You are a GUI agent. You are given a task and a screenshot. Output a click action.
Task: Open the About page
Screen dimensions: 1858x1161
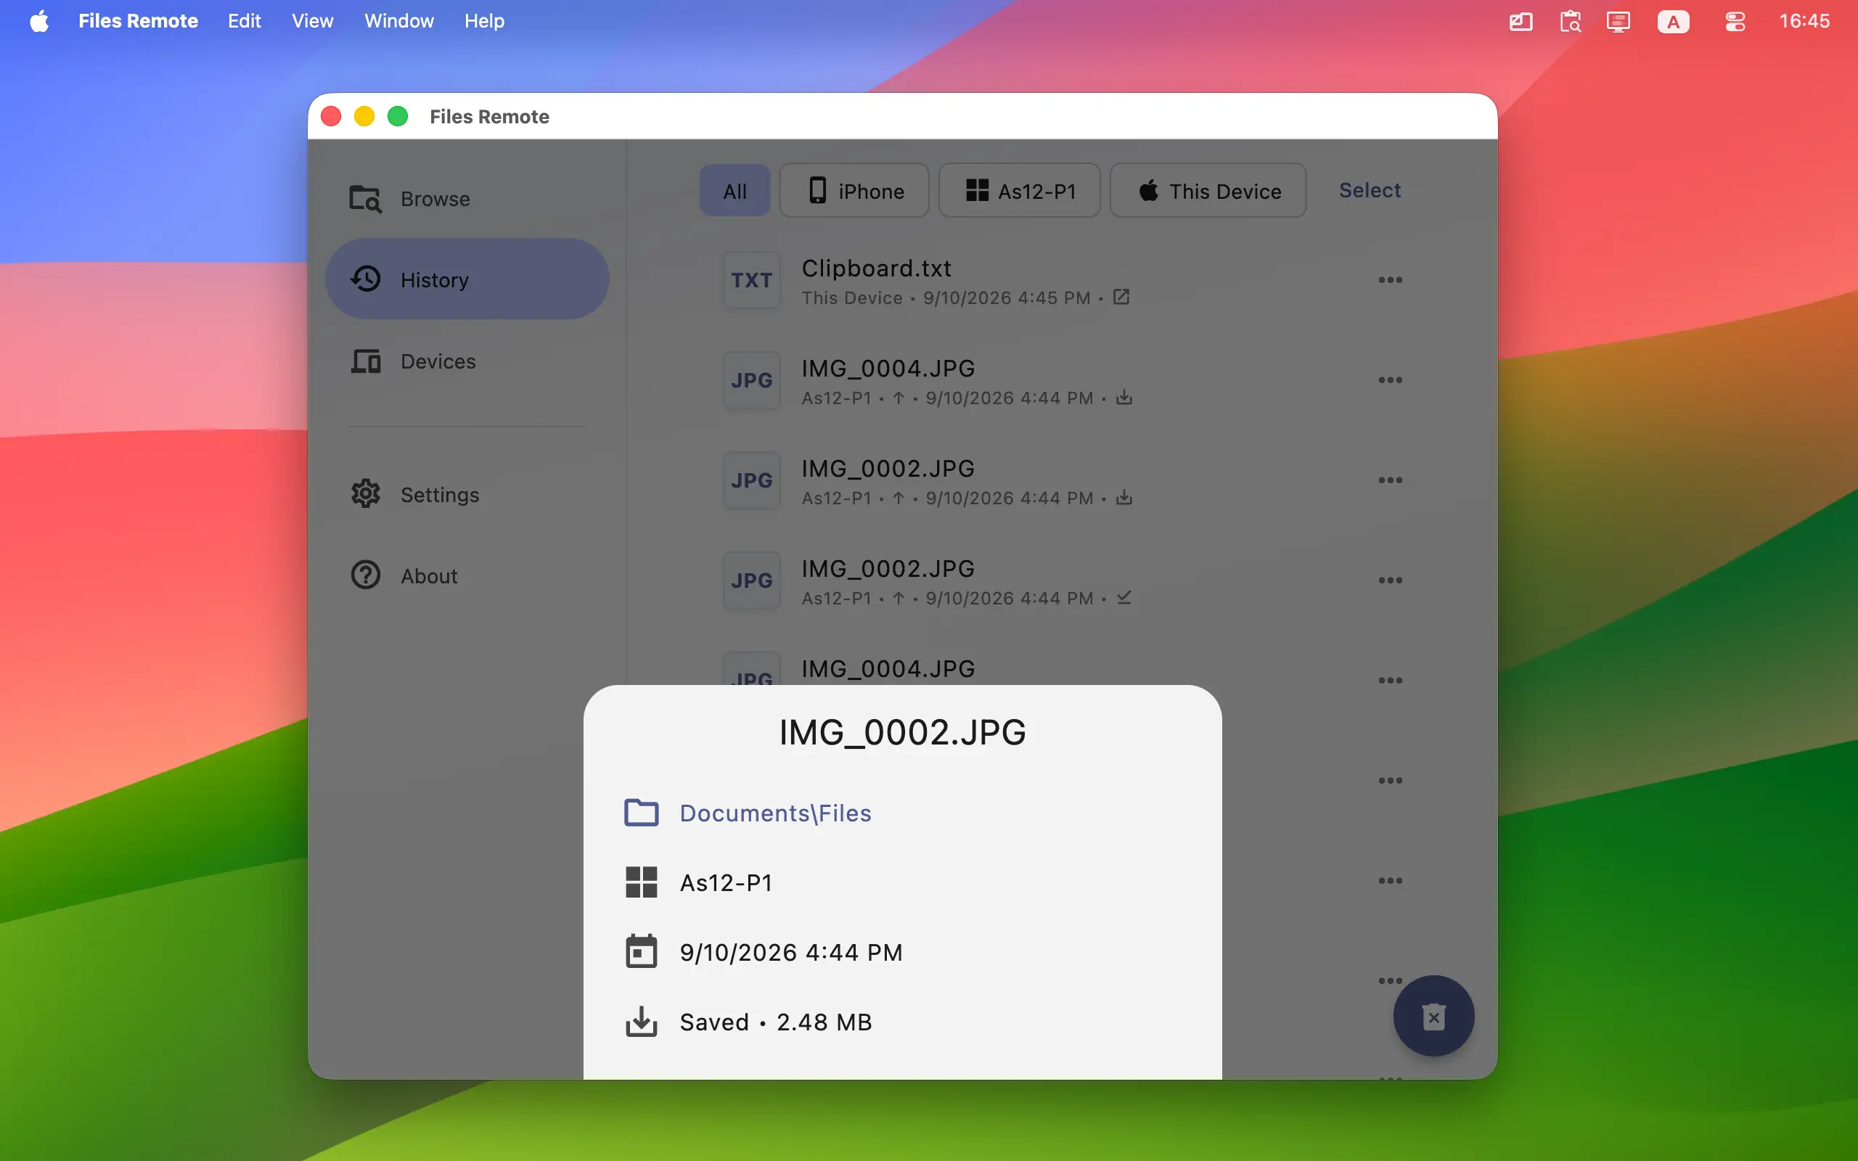coord(467,576)
